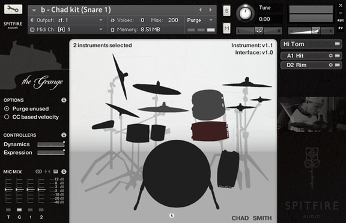Click the T mic fader
Viewport: 346px width, 223px height.
(8, 189)
